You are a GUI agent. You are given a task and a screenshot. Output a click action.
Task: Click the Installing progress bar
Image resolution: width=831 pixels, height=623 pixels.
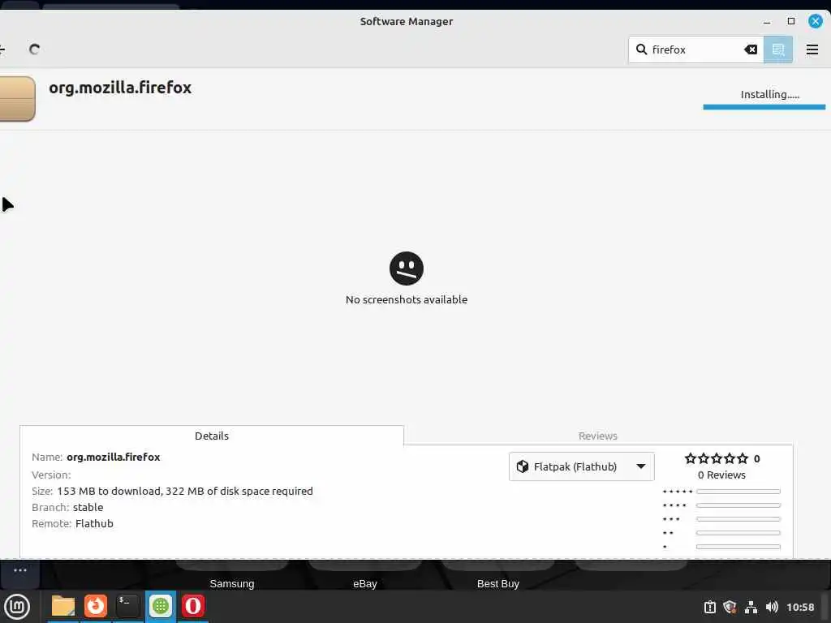click(x=764, y=107)
